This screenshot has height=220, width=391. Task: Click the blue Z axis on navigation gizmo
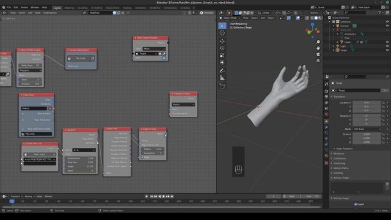click(312, 24)
